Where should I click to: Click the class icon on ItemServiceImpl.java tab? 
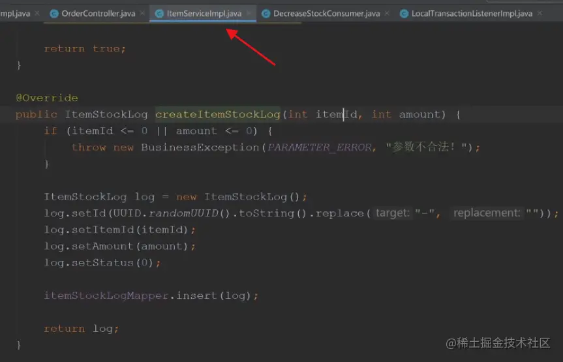[159, 14]
